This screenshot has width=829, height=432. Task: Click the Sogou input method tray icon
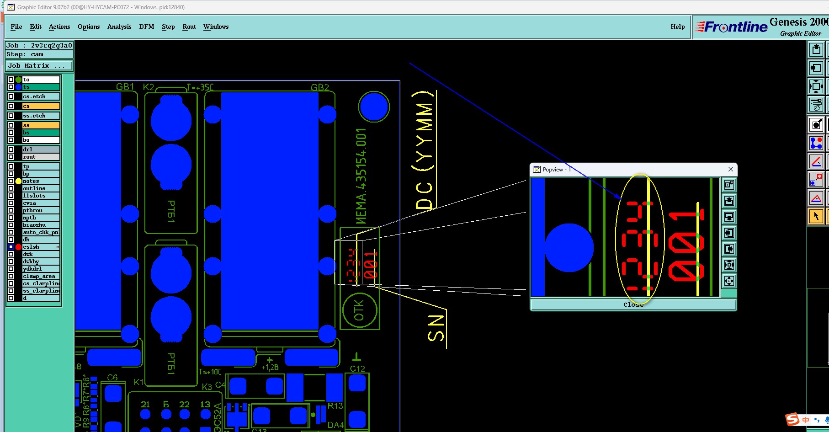[x=792, y=419]
